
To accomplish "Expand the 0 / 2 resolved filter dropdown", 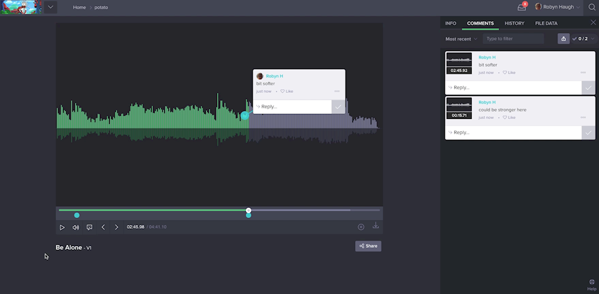I will 581,39.
